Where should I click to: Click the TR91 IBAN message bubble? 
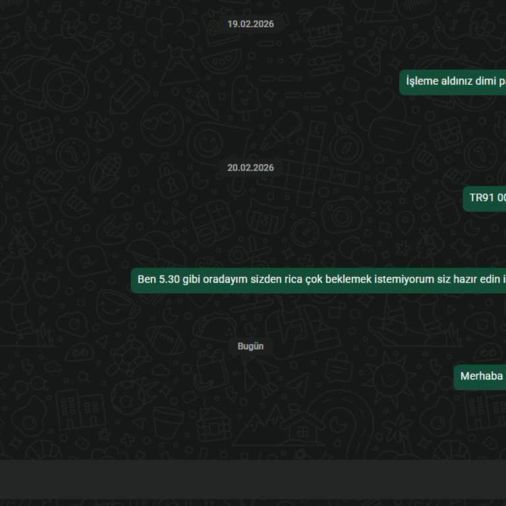(484, 198)
